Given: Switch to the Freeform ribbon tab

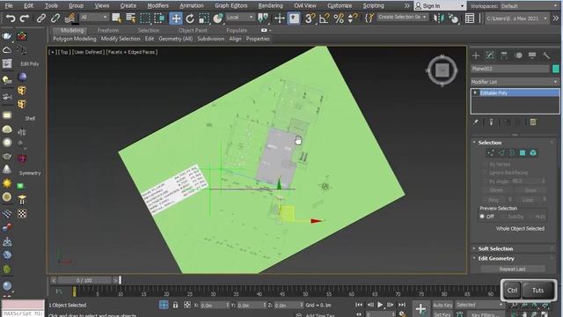Looking at the screenshot, I should (x=108, y=31).
